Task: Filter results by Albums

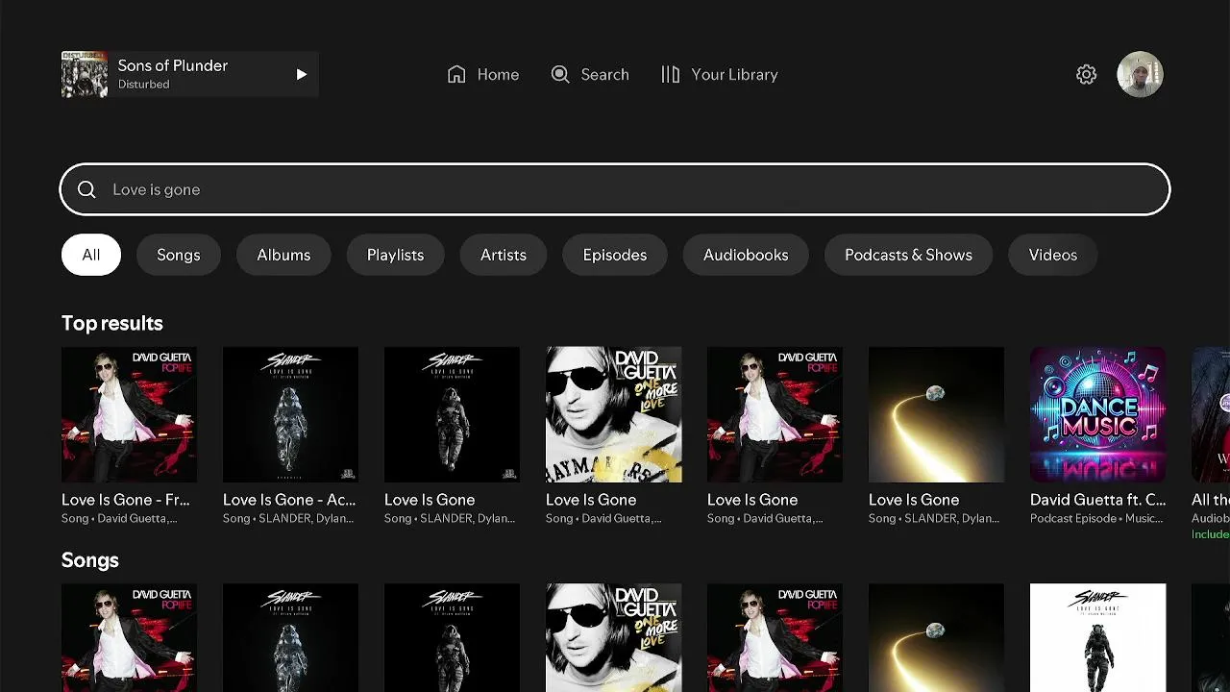Action: tap(283, 255)
